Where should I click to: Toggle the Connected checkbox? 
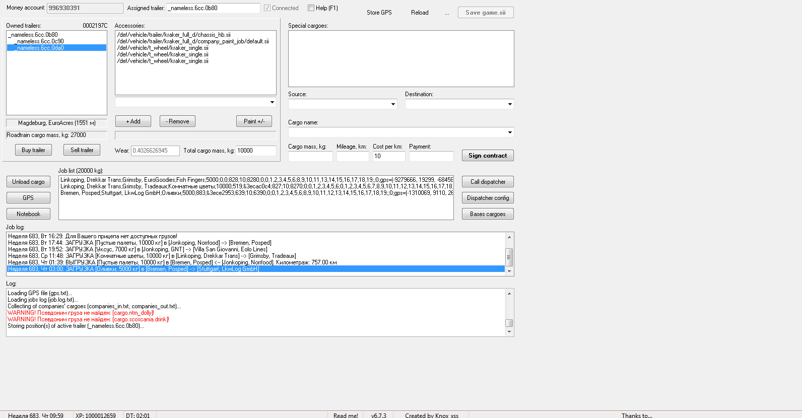click(268, 8)
